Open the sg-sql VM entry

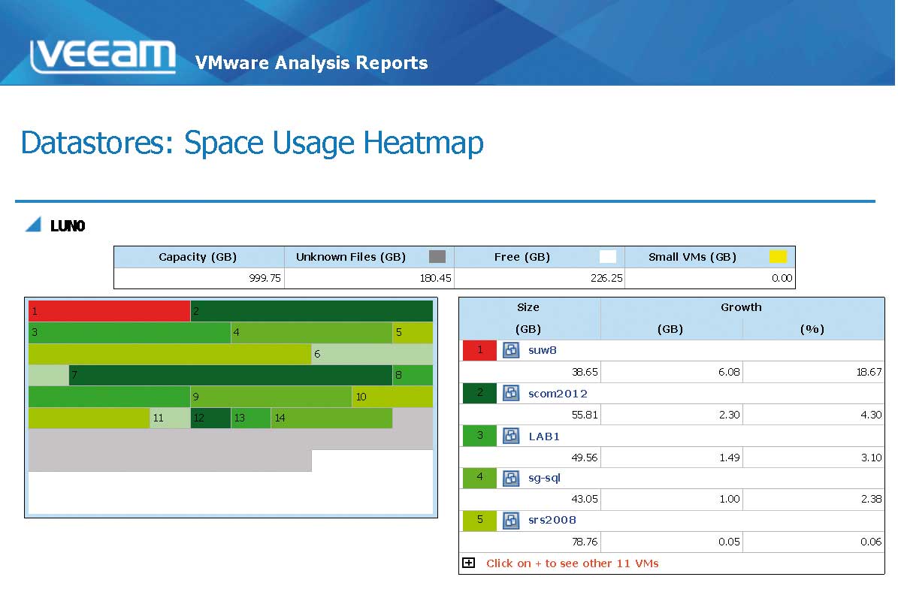pyautogui.click(x=544, y=478)
